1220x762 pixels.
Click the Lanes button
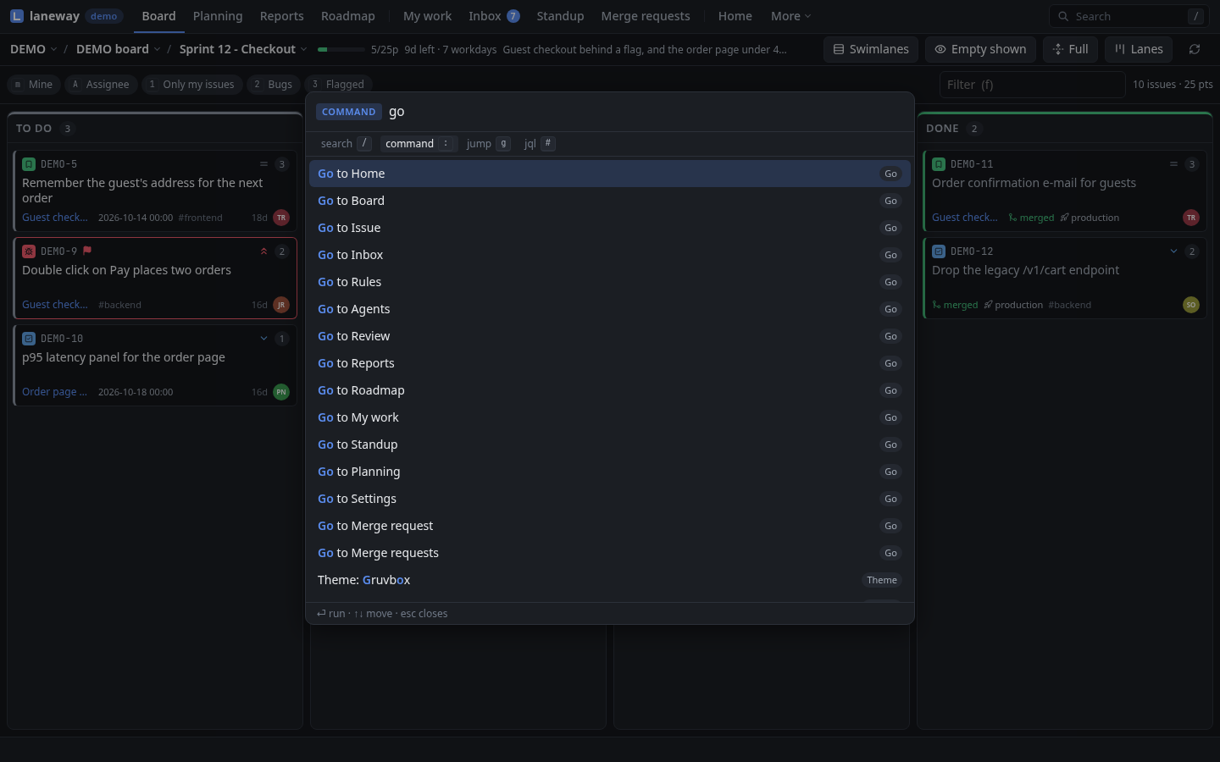coord(1139,49)
